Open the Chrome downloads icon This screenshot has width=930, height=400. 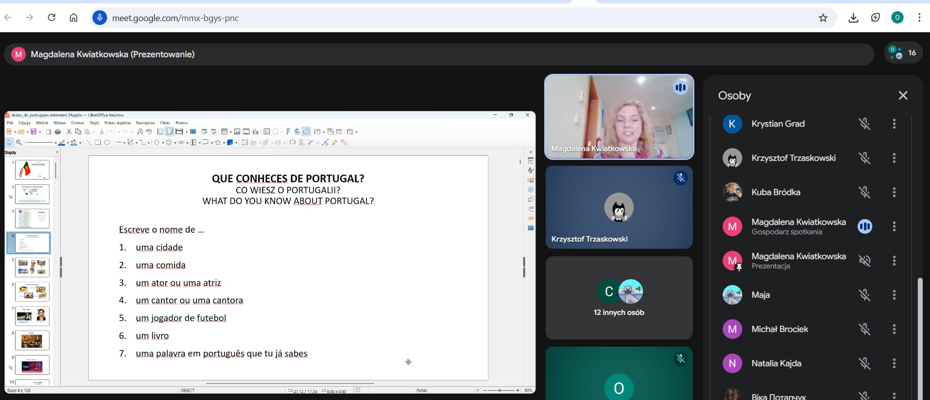click(853, 18)
